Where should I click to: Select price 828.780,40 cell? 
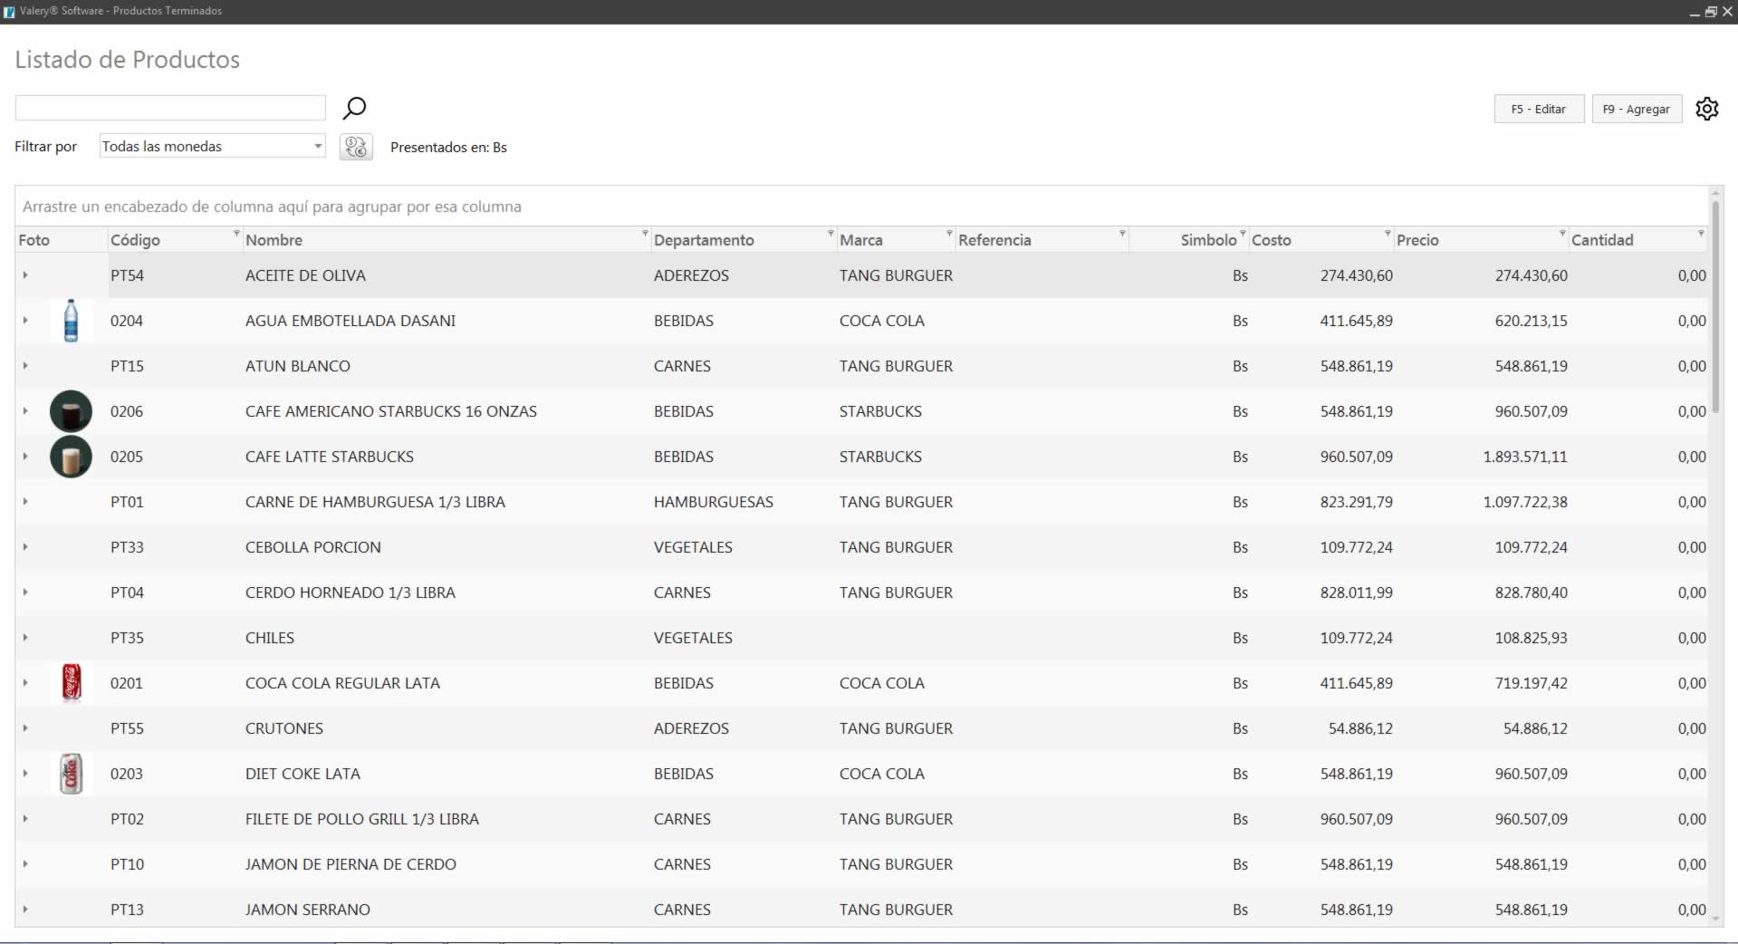tap(1531, 592)
